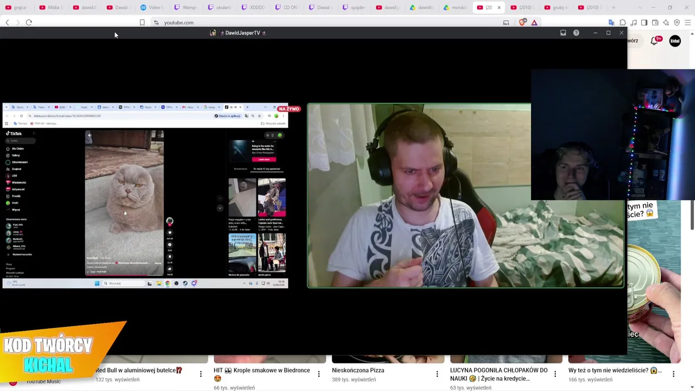Viewport: 695px width, 391px height.
Task: Open options for 'Krople smakowe w Biedronce'
Action: [x=319, y=374]
